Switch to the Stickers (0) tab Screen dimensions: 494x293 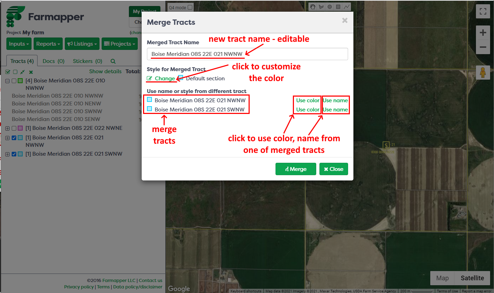click(87, 61)
